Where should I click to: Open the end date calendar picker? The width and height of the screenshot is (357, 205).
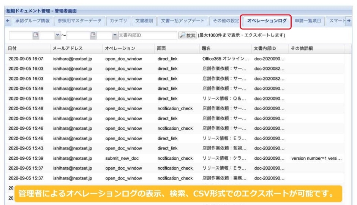coord(93,35)
